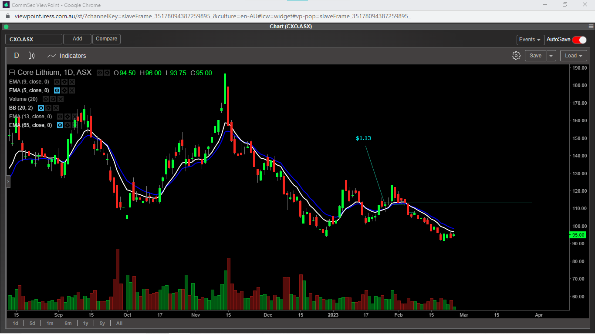Open settings for EMA (13, close, 0)
This screenshot has height=334, width=595.
68,117
